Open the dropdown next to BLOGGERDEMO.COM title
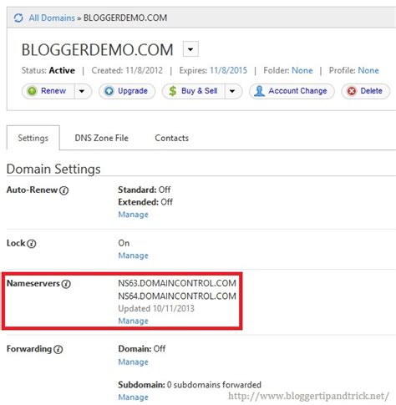 tap(190, 49)
